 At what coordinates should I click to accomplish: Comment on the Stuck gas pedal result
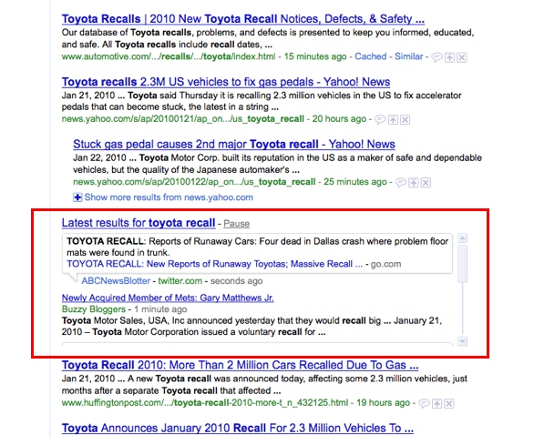tap(401, 182)
